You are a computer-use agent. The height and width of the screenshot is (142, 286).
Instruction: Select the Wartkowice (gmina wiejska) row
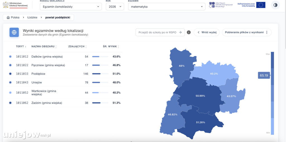(x=65, y=93)
